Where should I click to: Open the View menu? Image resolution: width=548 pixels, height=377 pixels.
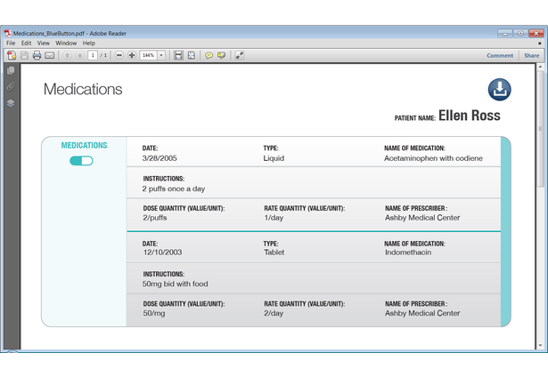point(44,43)
